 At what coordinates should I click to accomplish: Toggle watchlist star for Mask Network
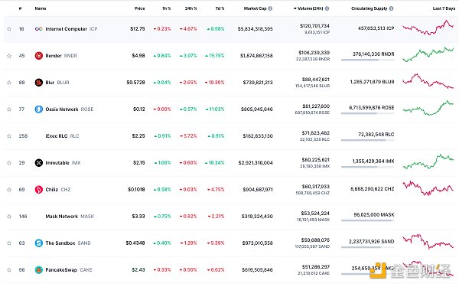point(9,217)
